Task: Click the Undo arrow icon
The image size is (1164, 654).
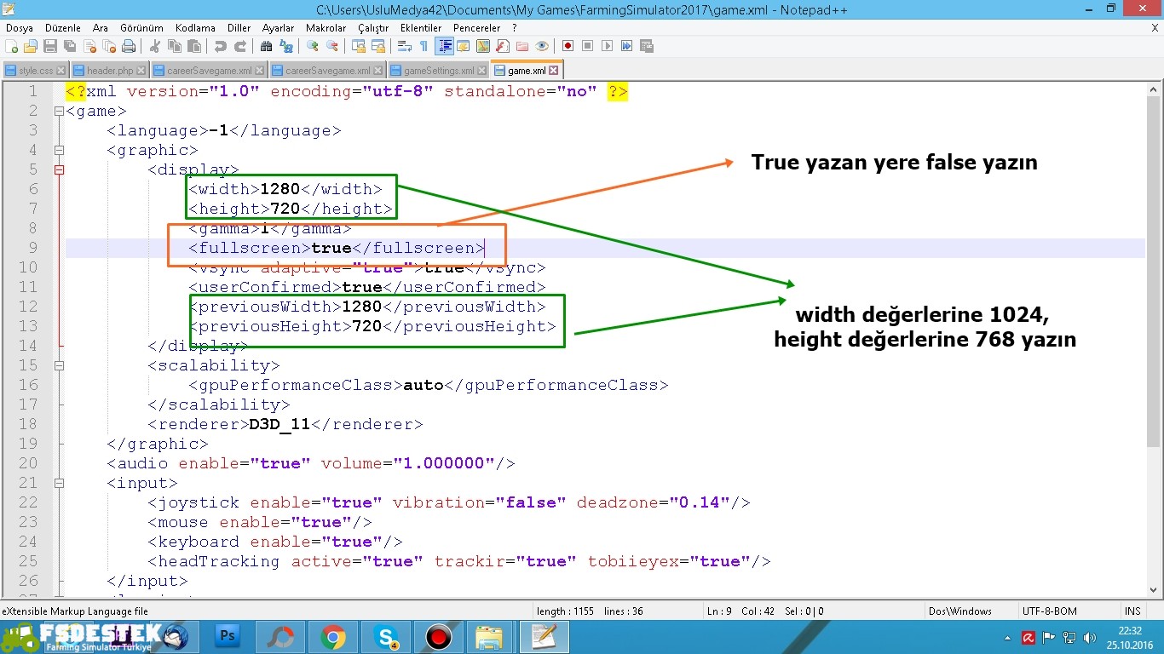Action: [x=221, y=46]
